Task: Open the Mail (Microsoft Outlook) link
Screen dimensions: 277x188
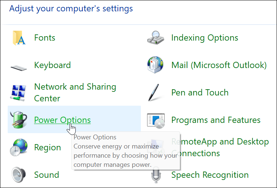Action: [x=219, y=65]
